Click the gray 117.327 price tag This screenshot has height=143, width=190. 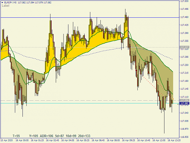(x=184, y=47)
